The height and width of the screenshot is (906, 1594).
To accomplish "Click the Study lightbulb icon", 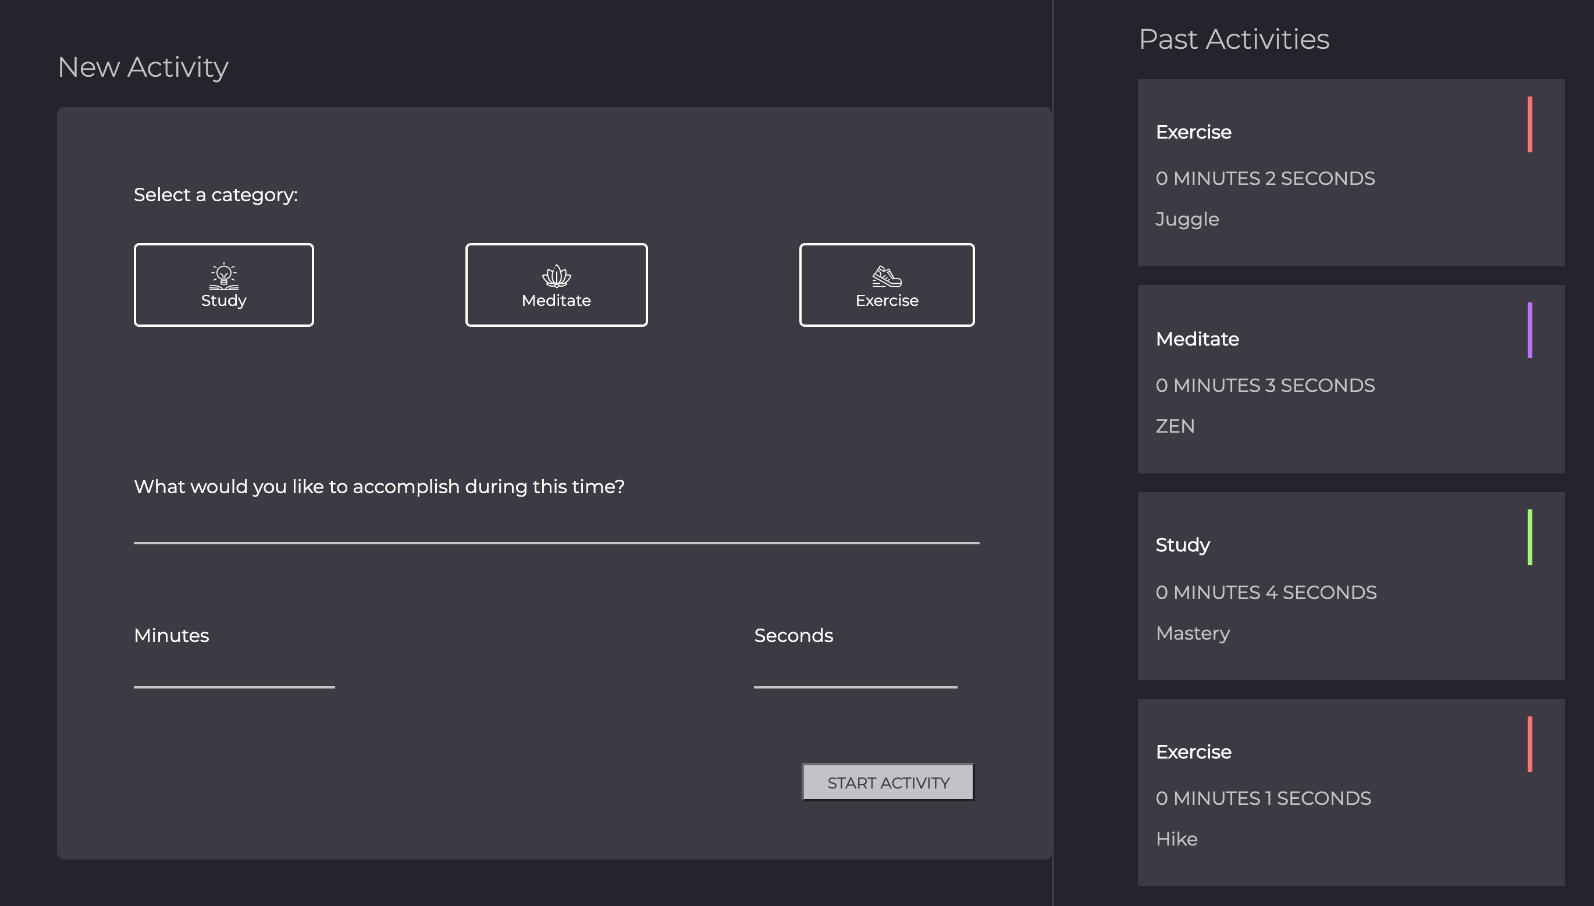I will (223, 276).
